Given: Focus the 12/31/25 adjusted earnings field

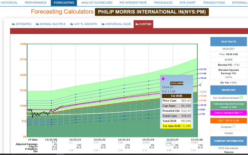Looking at the screenshot, I should (x=169, y=143).
